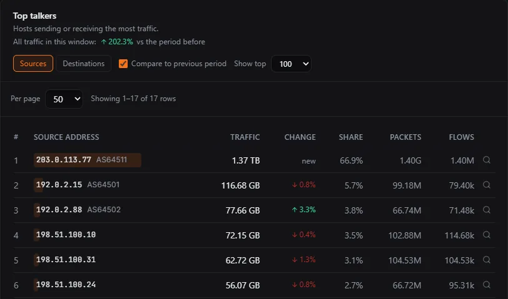The width and height of the screenshot is (508, 299).
Task: Sort by the SHARE column header
Action: pyautogui.click(x=351, y=137)
